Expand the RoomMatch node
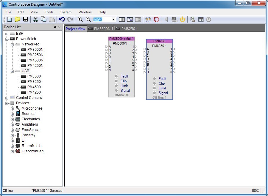This screenshot has height=196, width=268. click(x=12, y=146)
